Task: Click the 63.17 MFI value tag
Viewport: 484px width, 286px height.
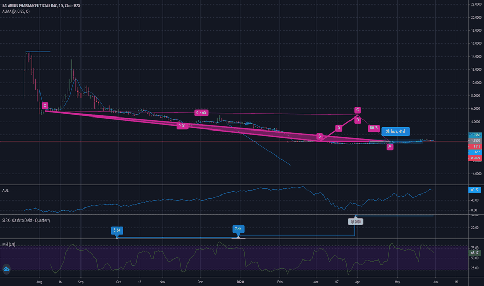Action: point(475,253)
